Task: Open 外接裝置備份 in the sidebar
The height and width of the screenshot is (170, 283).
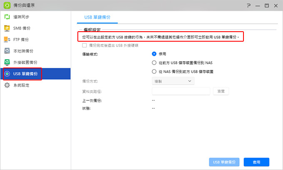Action: click(35, 62)
